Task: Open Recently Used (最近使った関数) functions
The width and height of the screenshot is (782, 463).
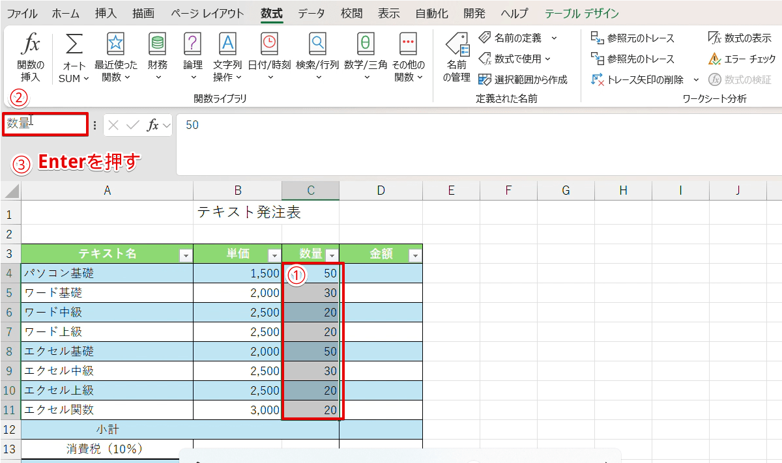Action: [116, 57]
